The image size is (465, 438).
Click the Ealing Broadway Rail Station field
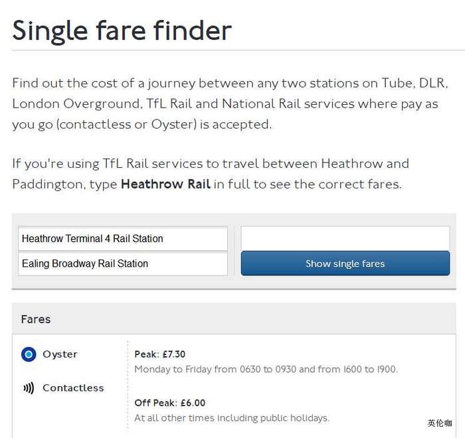(123, 264)
